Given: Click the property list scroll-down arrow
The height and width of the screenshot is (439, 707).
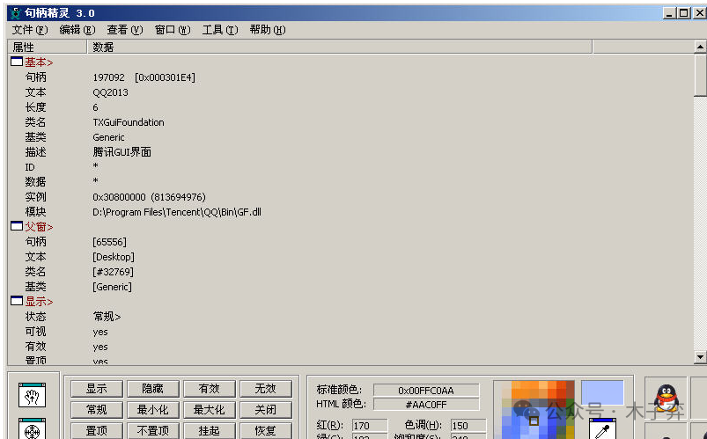Looking at the screenshot, I should pos(700,357).
